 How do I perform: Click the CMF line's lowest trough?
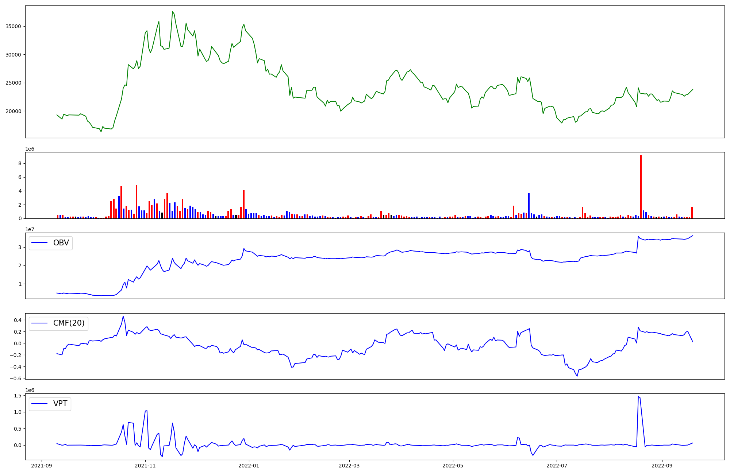click(577, 376)
